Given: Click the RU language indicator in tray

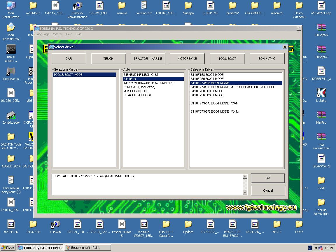Looking at the screenshot, I should [x=310, y=248].
